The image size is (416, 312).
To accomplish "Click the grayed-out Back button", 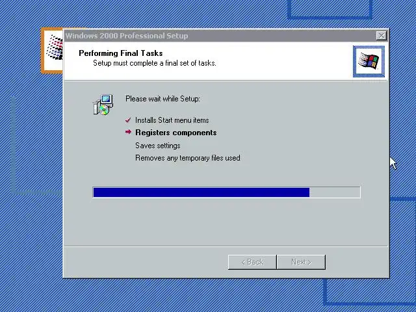I will pos(252,262).
